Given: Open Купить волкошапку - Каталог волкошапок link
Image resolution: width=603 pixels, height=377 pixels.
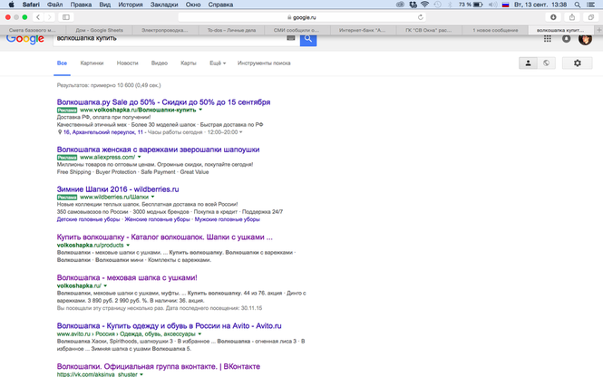Looking at the screenshot, I should [x=165, y=237].
